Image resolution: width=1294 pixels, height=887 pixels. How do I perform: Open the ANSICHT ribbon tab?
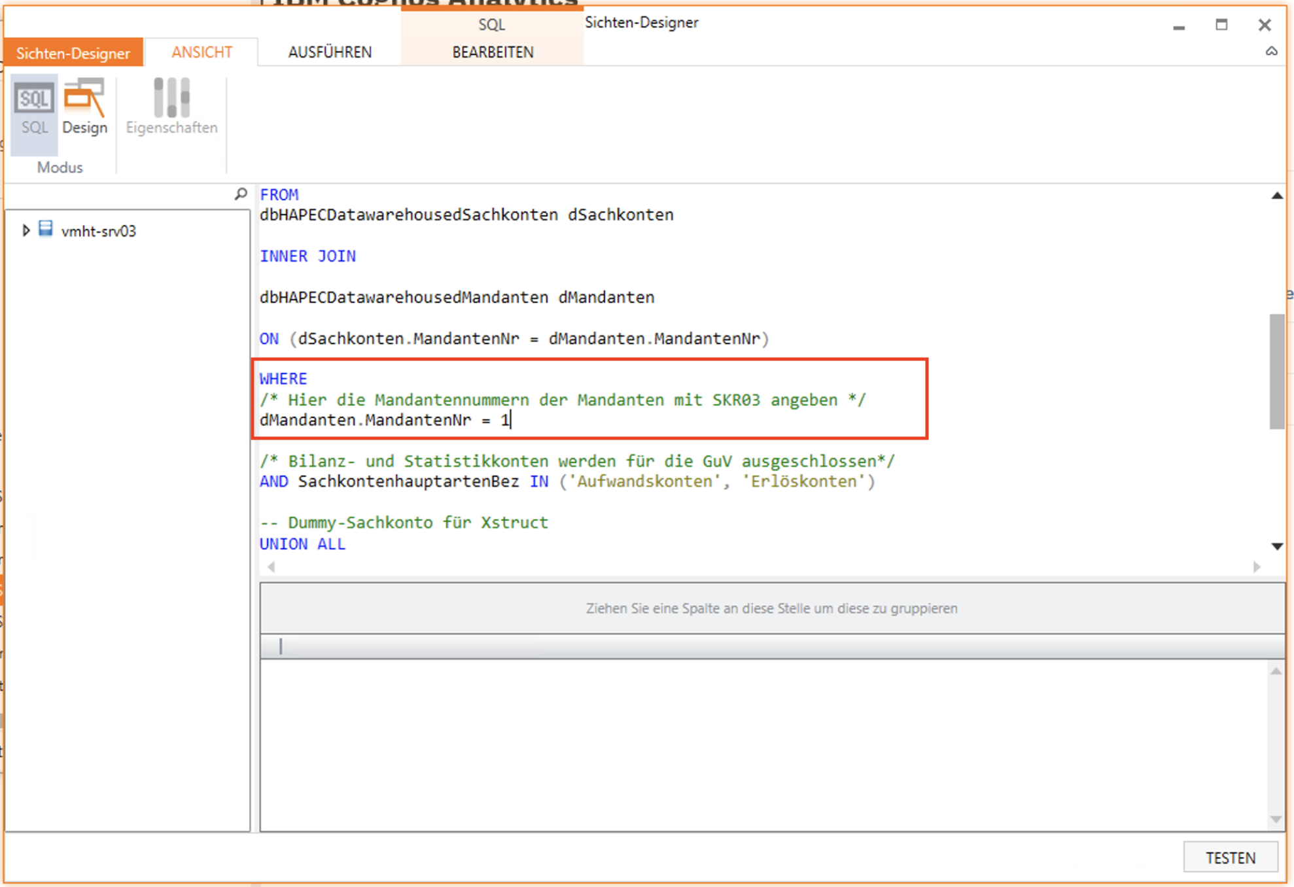201,52
